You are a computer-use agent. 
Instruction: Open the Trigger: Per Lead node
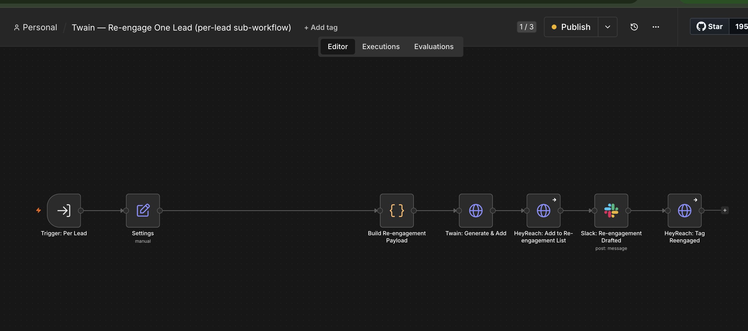click(x=64, y=210)
